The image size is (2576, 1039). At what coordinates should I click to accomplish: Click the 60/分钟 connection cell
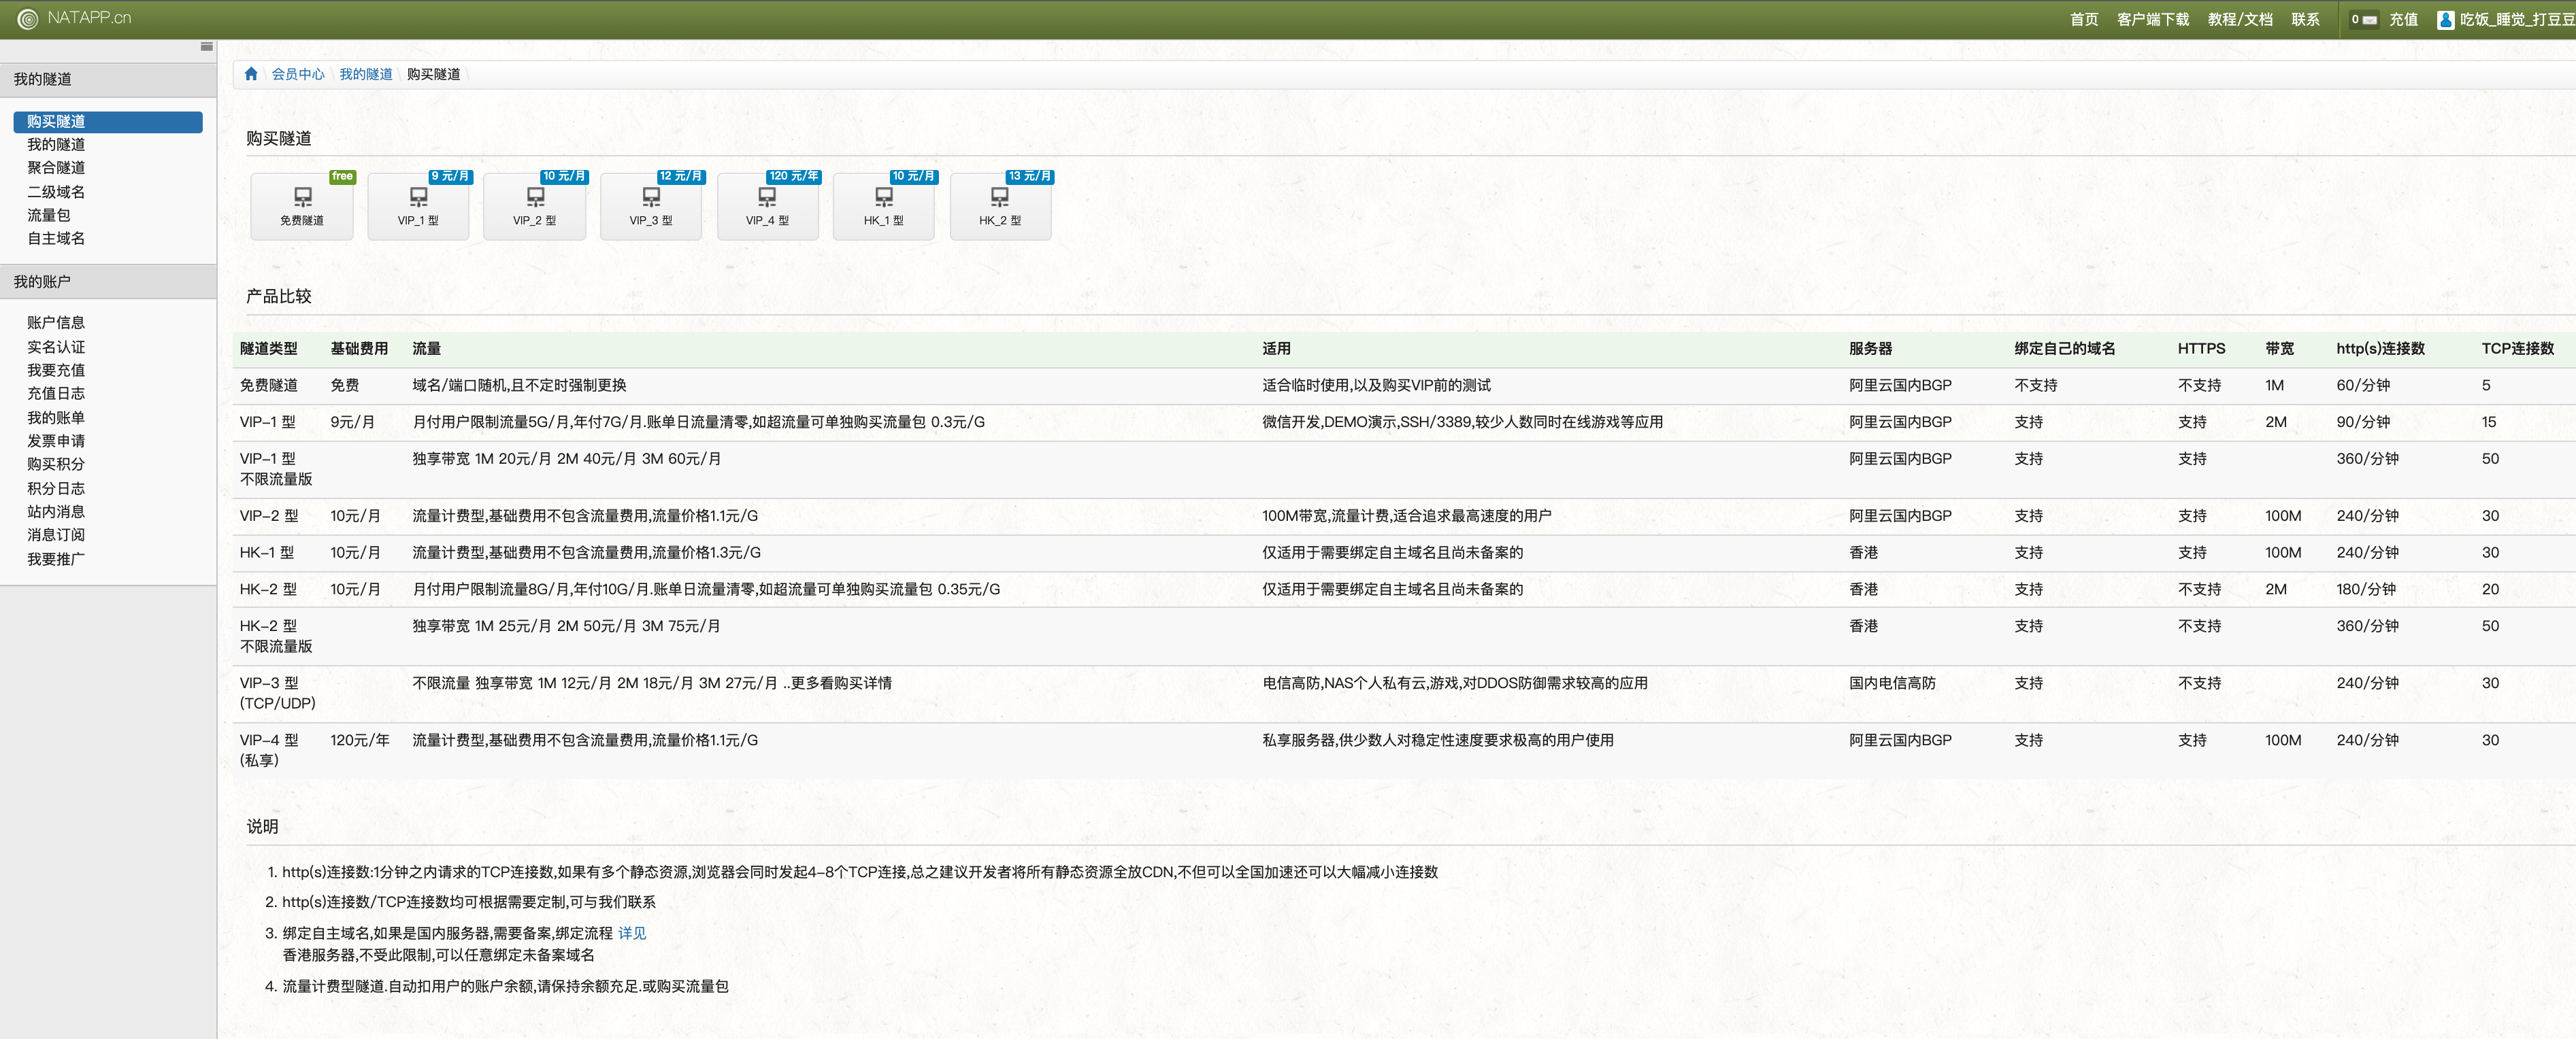pyautogui.click(x=2363, y=386)
